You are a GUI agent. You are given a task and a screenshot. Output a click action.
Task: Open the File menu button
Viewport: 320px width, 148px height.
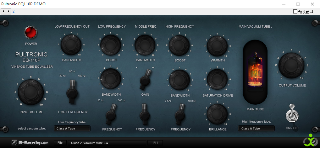pos(60,143)
